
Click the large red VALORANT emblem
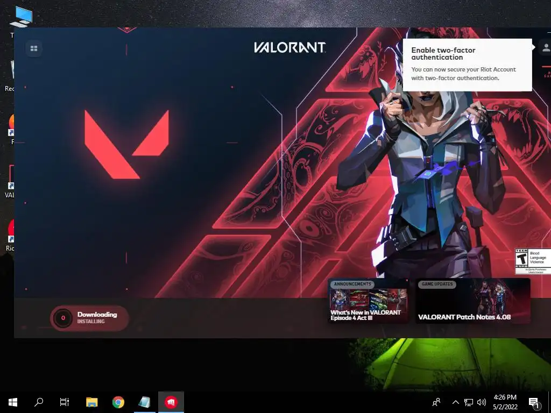[126, 144]
